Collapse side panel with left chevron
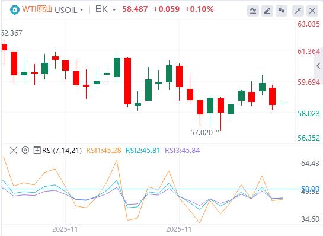The height and width of the screenshot is (236, 323). [318, 66]
